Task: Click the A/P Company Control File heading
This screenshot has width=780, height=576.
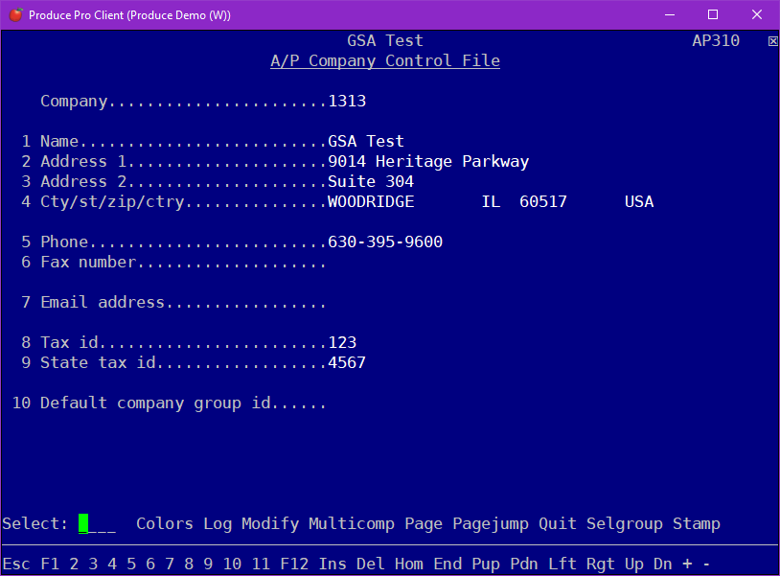Action: (x=385, y=60)
